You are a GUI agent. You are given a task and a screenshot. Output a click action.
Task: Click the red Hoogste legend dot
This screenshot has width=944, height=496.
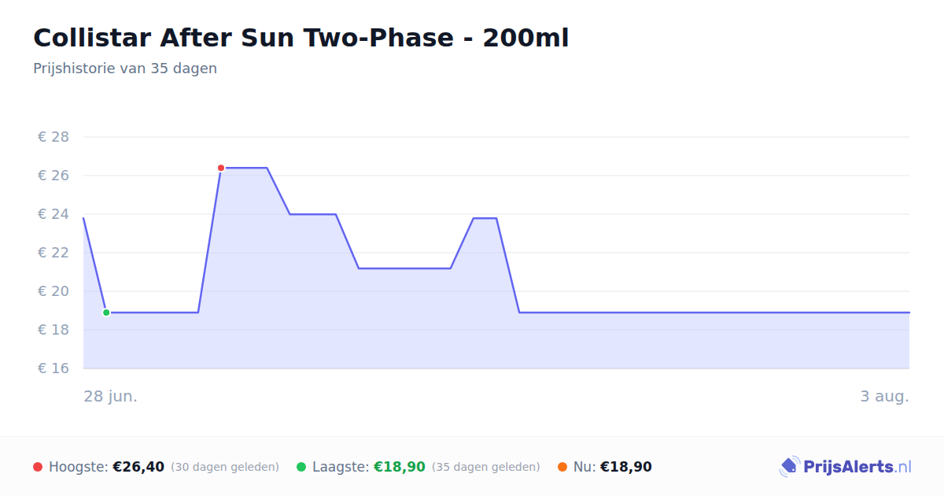tap(38, 467)
